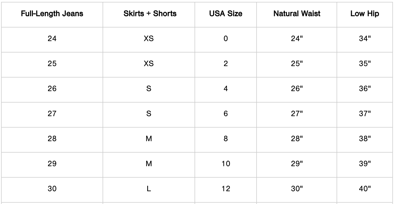
Task: Select the 39" low hip cell
Action: (365, 164)
